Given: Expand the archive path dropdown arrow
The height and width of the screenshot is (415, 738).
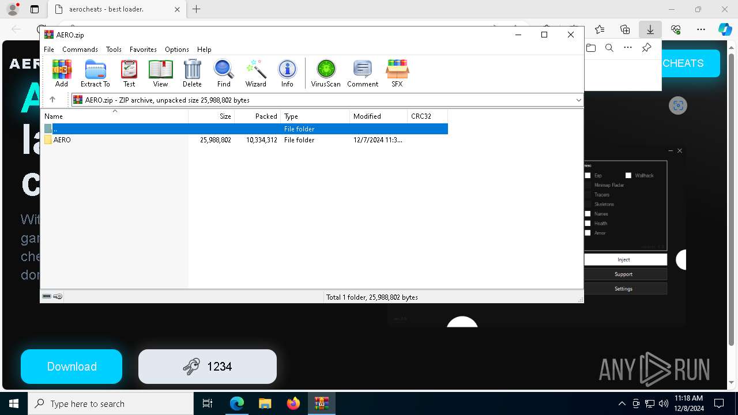Looking at the screenshot, I should tap(578, 100).
